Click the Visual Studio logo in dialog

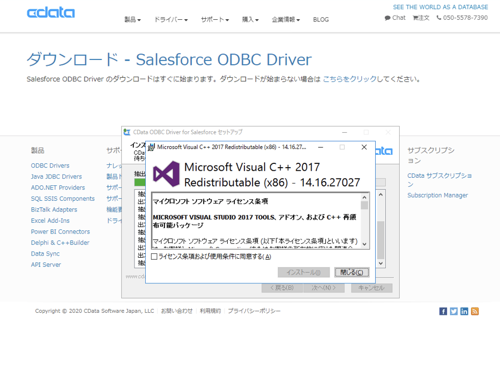tap(166, 174)
